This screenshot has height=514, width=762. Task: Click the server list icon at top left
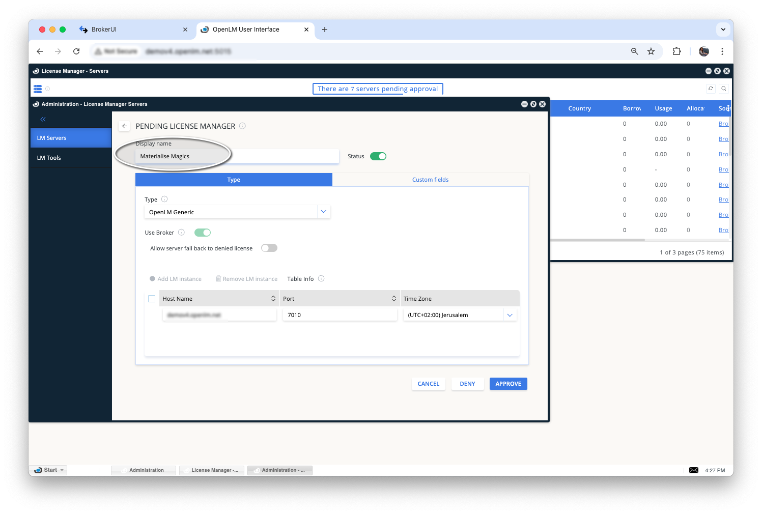[38, 89]
